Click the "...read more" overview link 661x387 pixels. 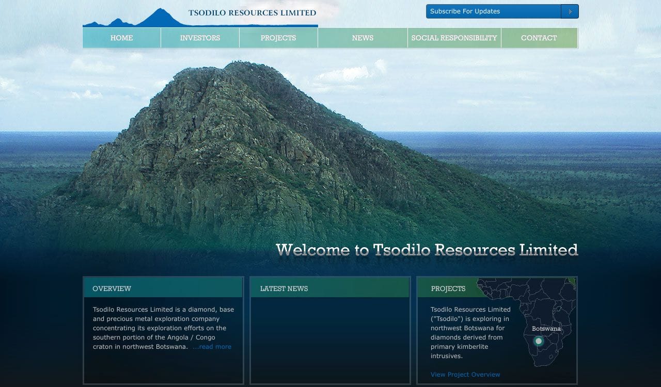pyautogui.click(x=212, y=347)
